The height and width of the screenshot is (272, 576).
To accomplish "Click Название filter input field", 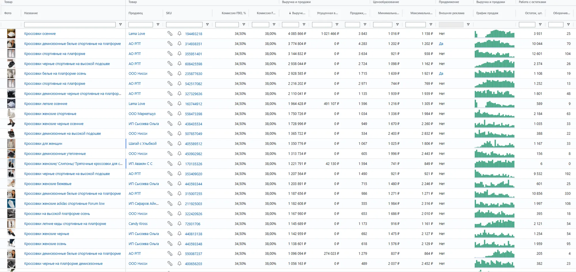I will click(70, 25).
